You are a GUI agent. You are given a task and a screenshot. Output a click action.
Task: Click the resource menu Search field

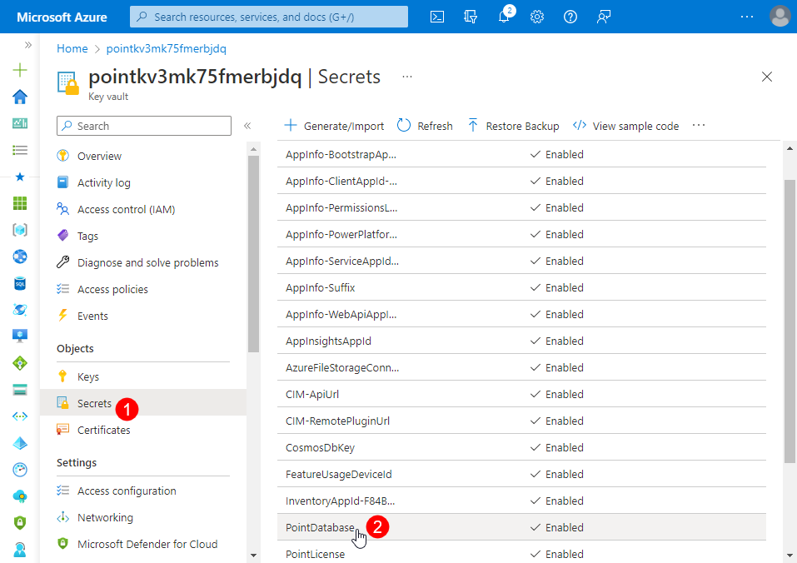[x=144, y=126]
